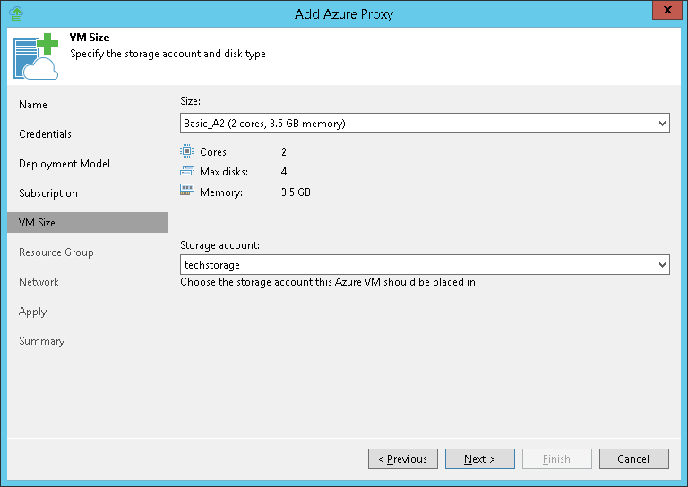Go to the Name wizard step
Viewport: 688px width, 487px height.
click(33, 105)
